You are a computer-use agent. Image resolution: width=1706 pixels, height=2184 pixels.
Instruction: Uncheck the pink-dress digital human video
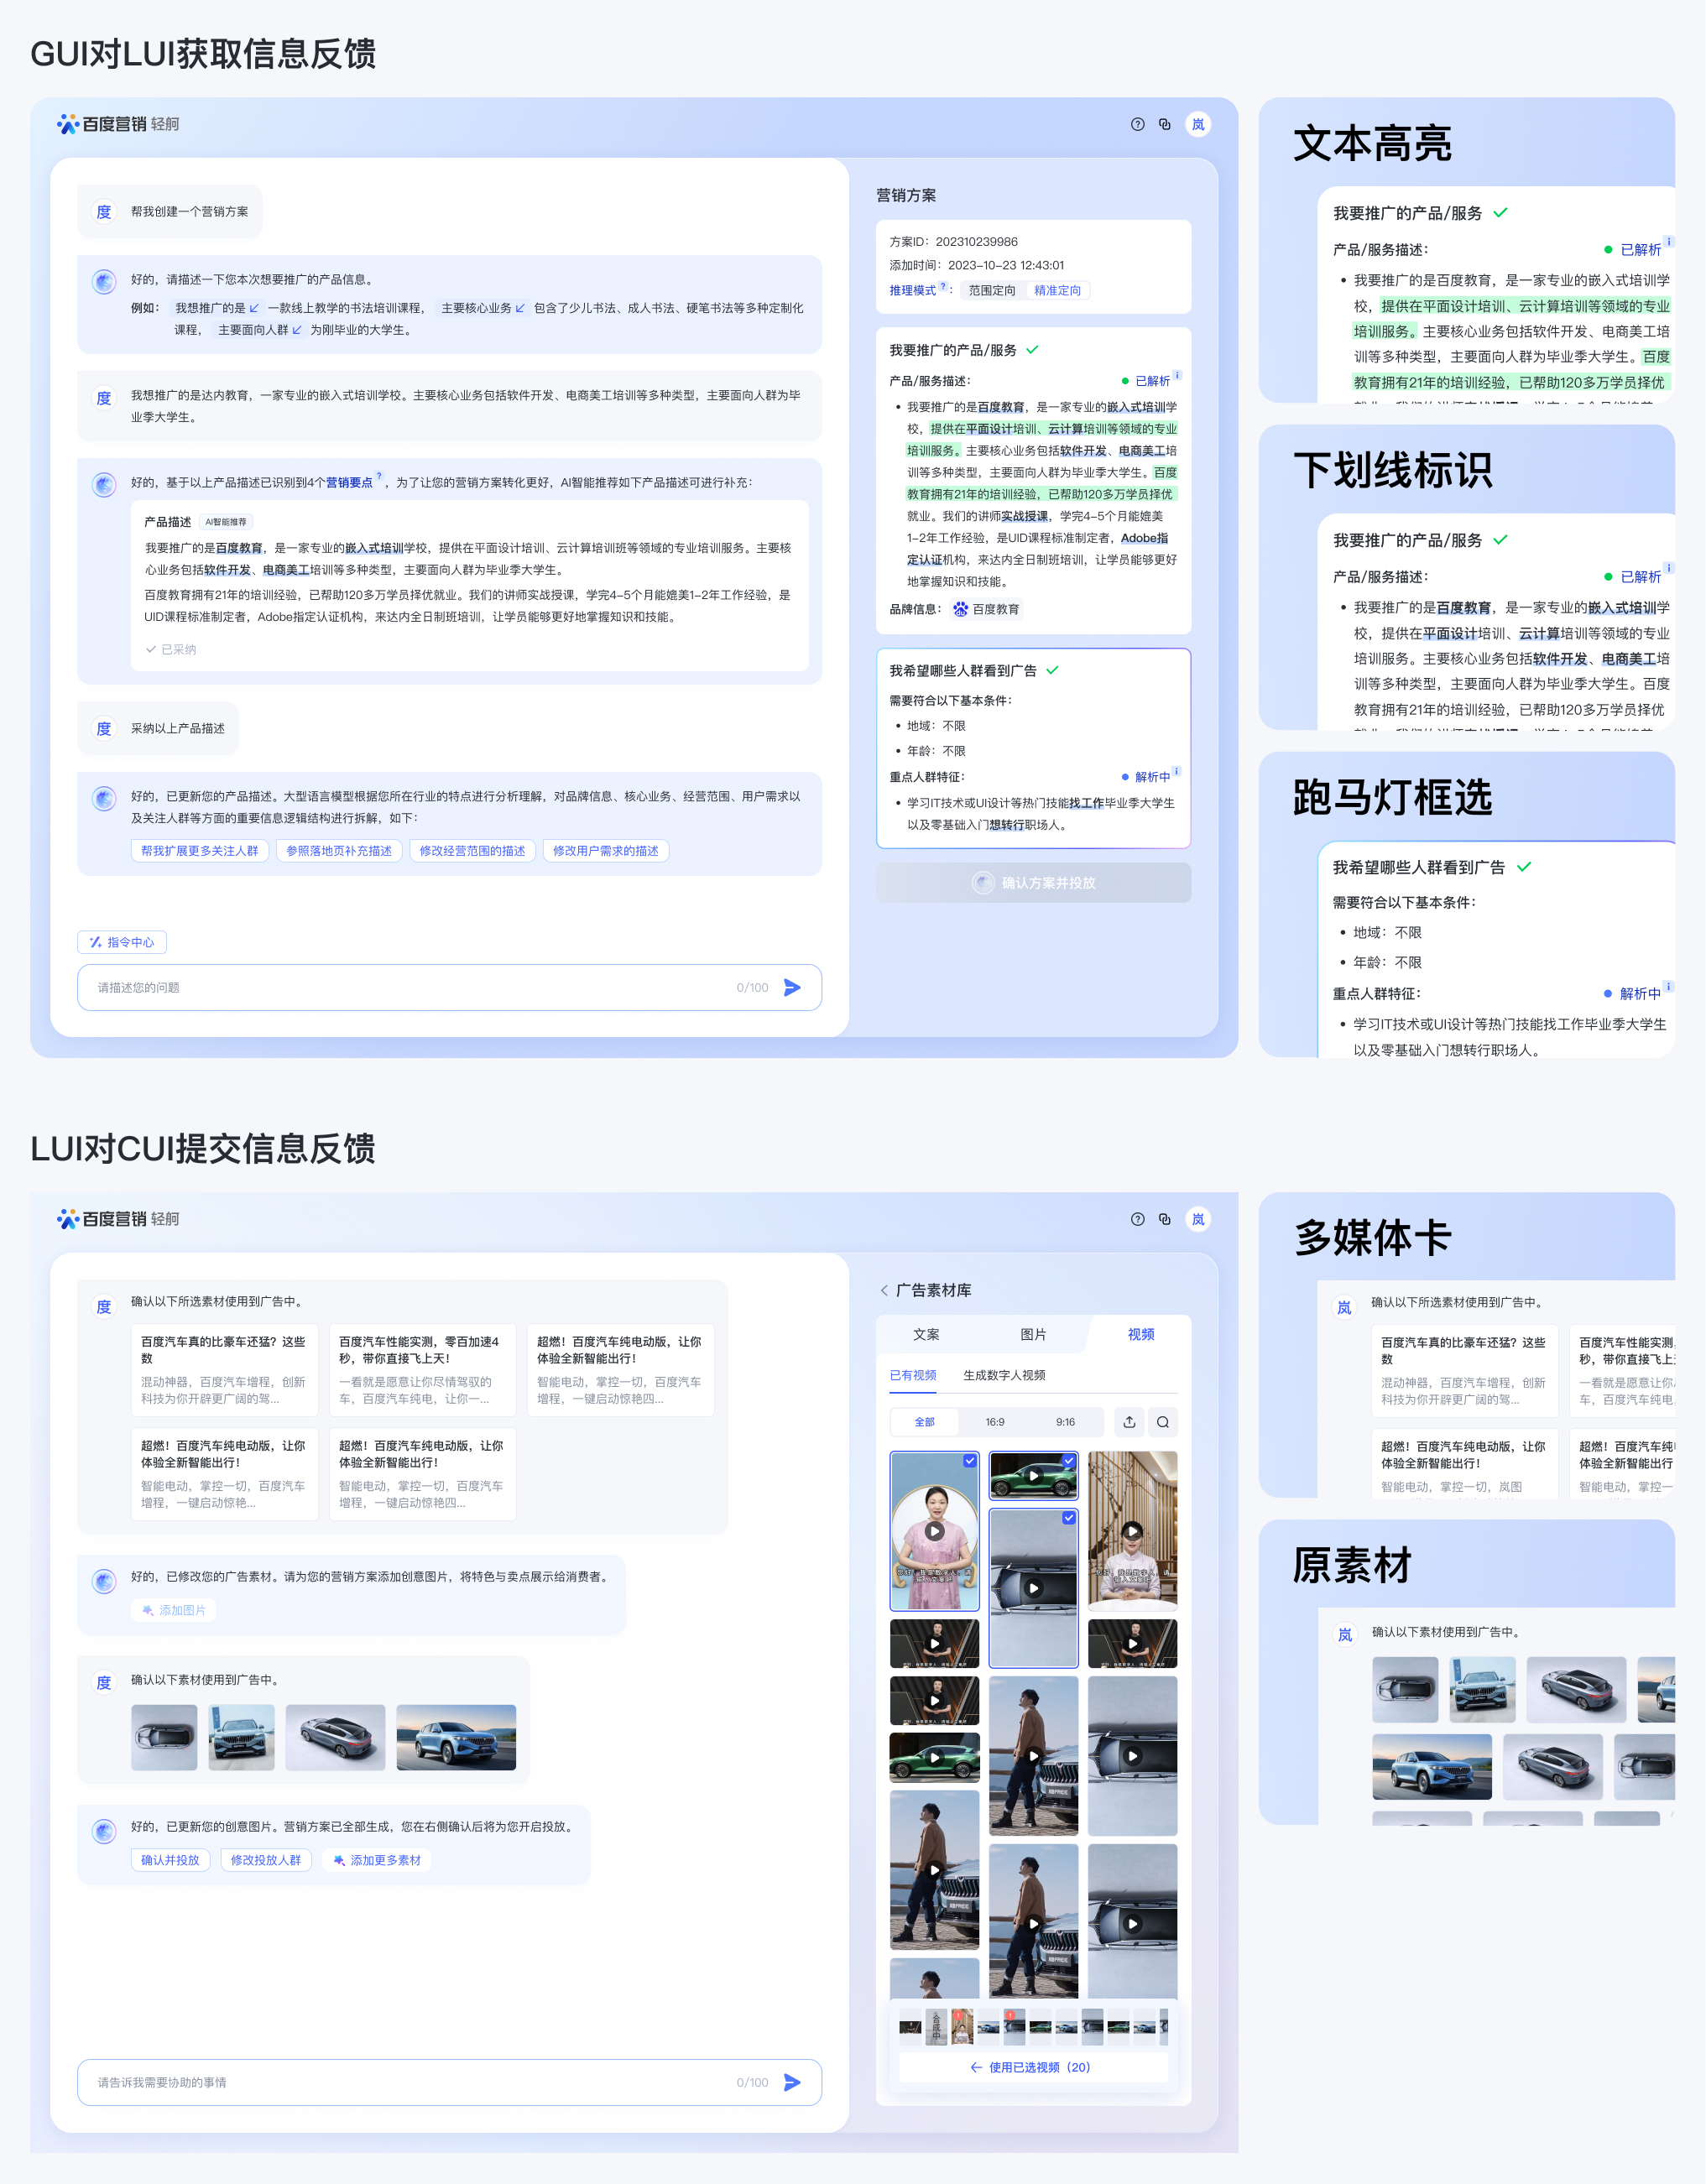969,1461
